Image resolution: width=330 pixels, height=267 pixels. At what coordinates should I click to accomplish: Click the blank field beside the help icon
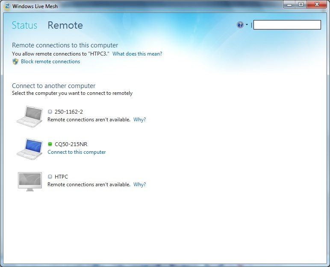287,25
